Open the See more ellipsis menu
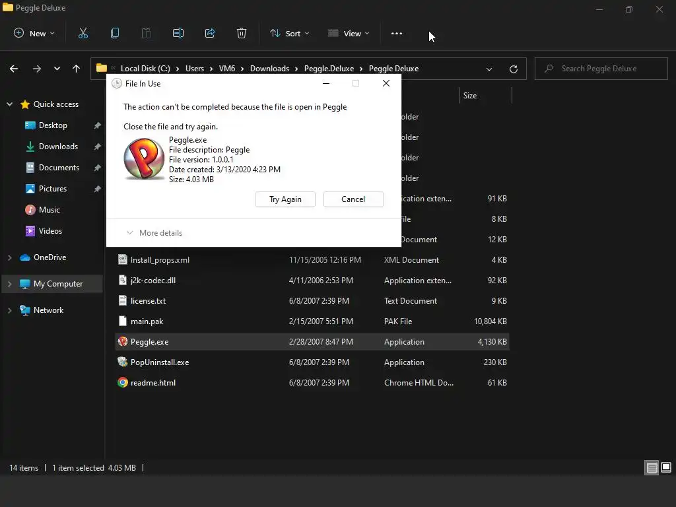Screen dimensions: 676x507 pyautogui.click(x=397, y=33)
